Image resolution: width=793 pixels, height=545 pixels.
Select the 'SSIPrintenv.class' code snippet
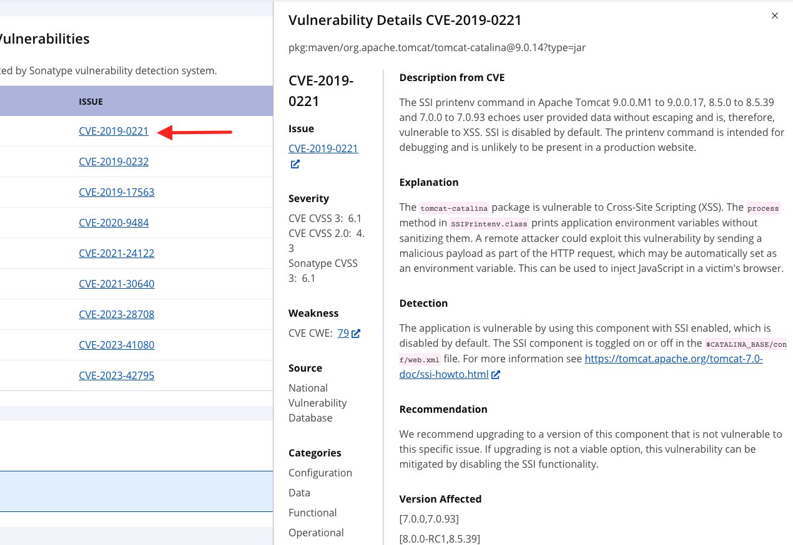(x=489, y=224)
